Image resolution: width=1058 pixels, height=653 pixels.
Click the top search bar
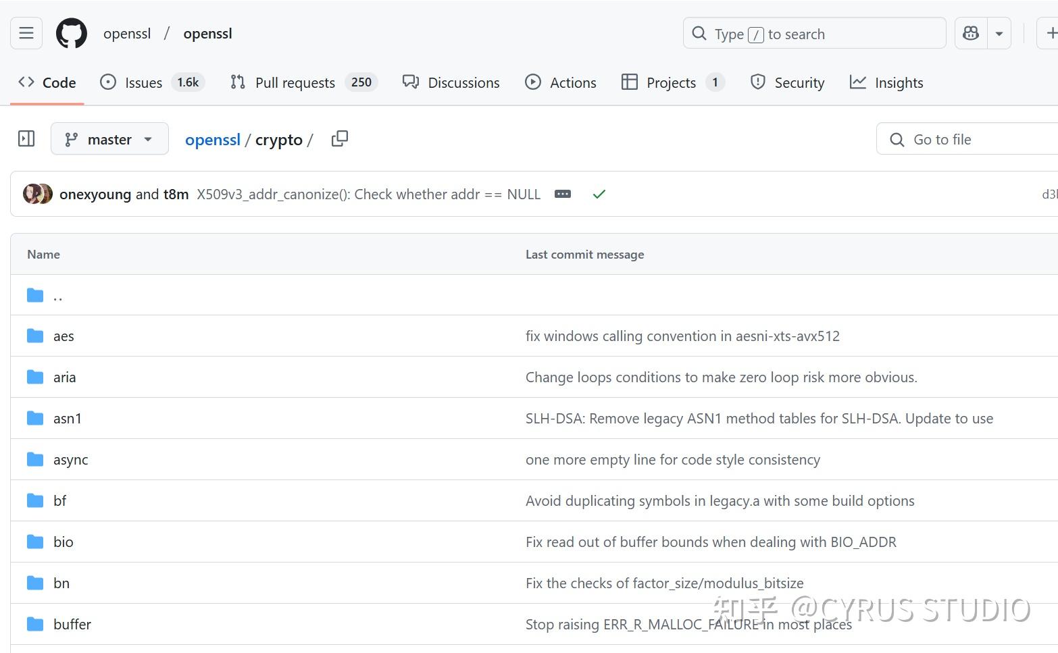pyautogui.click(x=814, y=34)
